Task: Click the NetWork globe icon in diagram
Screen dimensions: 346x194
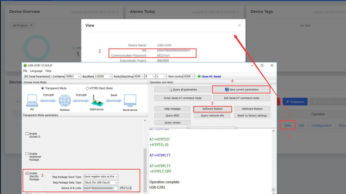Action: [65, 100]
